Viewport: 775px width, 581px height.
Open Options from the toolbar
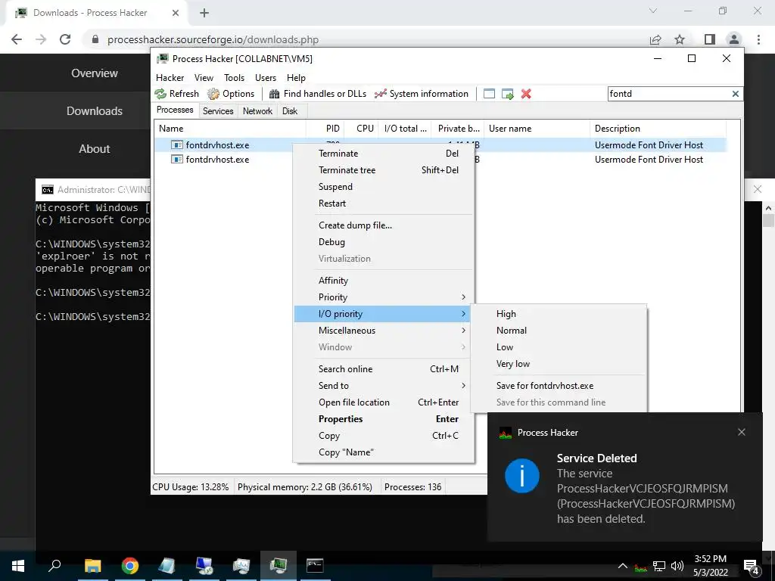tap(232, 94)
